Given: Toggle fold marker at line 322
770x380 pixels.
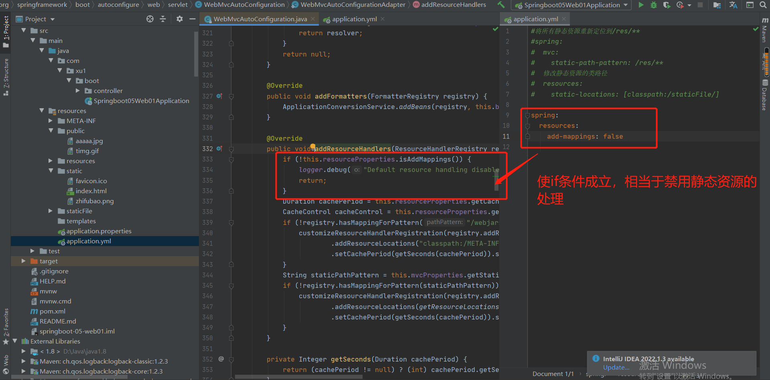Looking at the screenshot, I should (x=231, y=44).
